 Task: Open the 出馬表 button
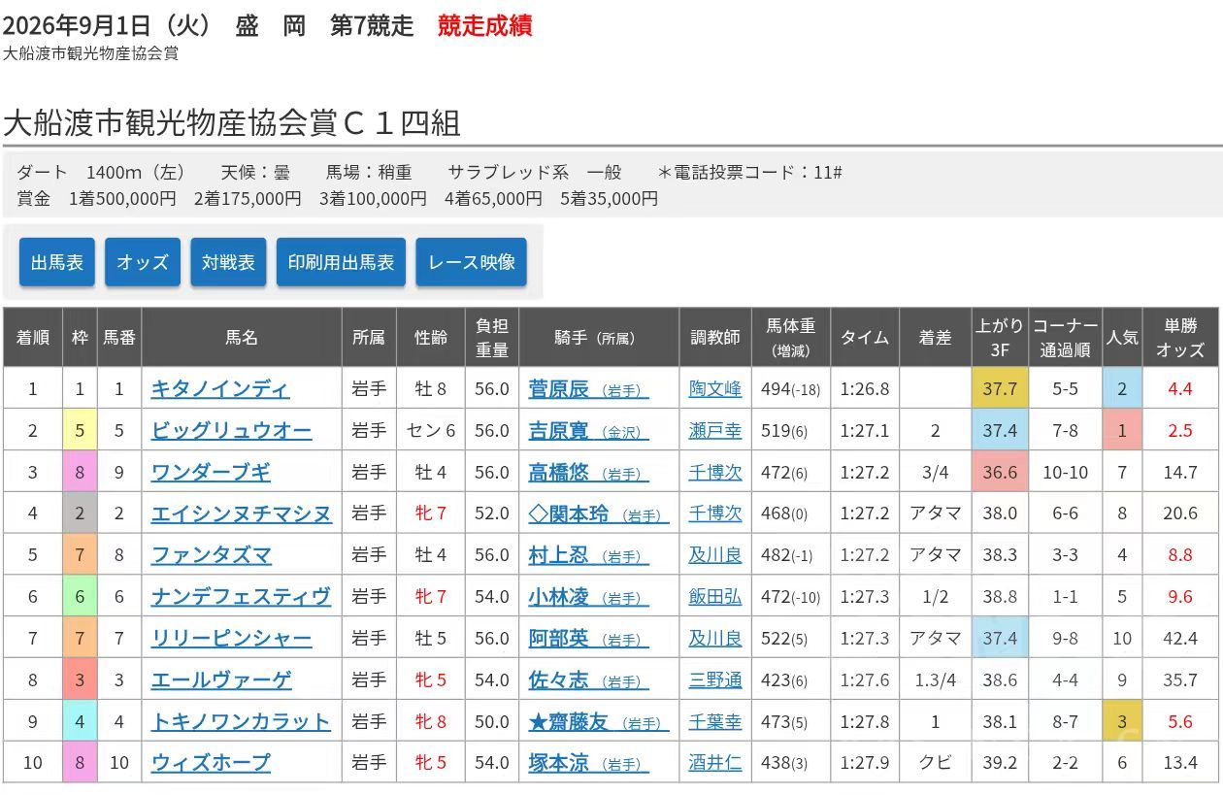pyautogui.click(x=57, y=262)
